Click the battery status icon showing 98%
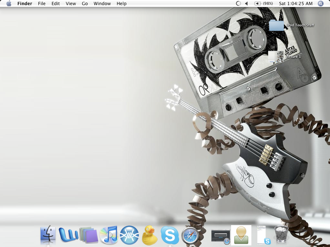This screenshot has height=247, width=330. 264,4
